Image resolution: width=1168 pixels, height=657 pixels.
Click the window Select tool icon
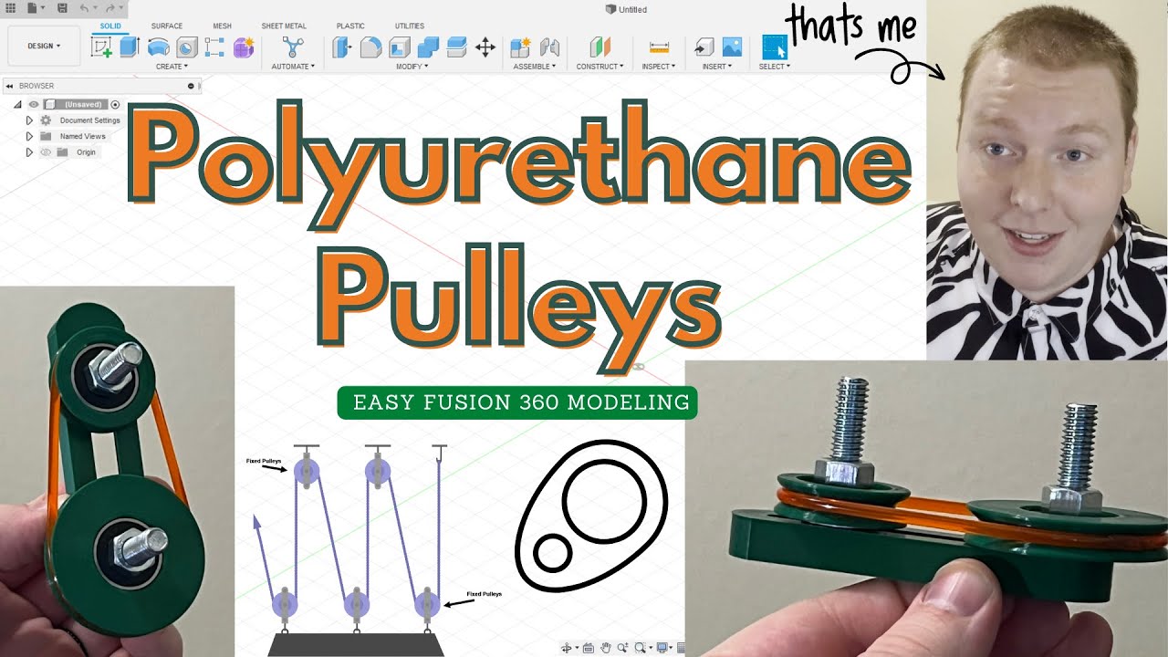click(x=775, y=47)
